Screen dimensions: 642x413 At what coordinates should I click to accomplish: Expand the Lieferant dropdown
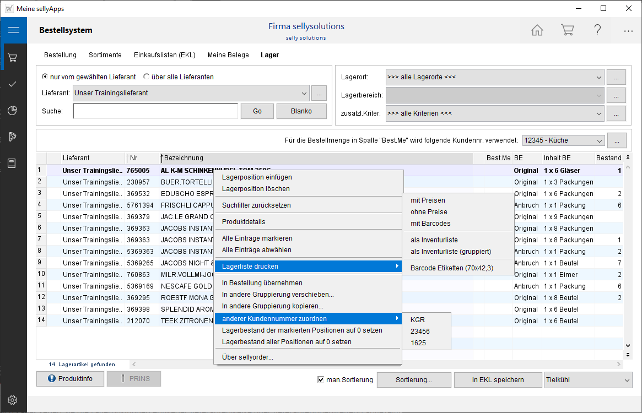pyautogui.click(x=304, y=93)
